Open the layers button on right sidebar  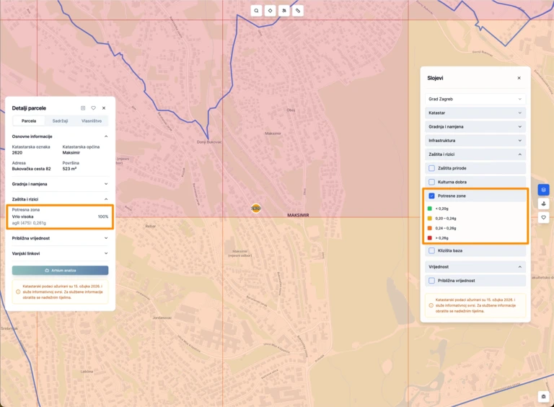coord(543,190)
